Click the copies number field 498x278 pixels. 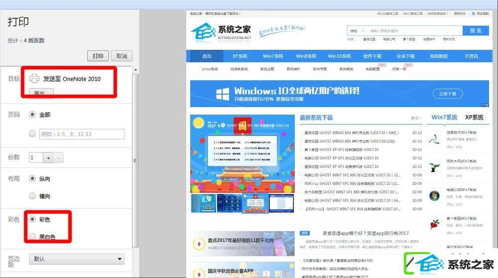[x=36, y=157]
